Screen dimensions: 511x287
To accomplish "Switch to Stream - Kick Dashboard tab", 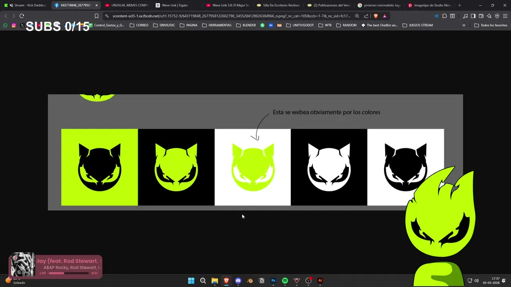I will coord(26,5).
